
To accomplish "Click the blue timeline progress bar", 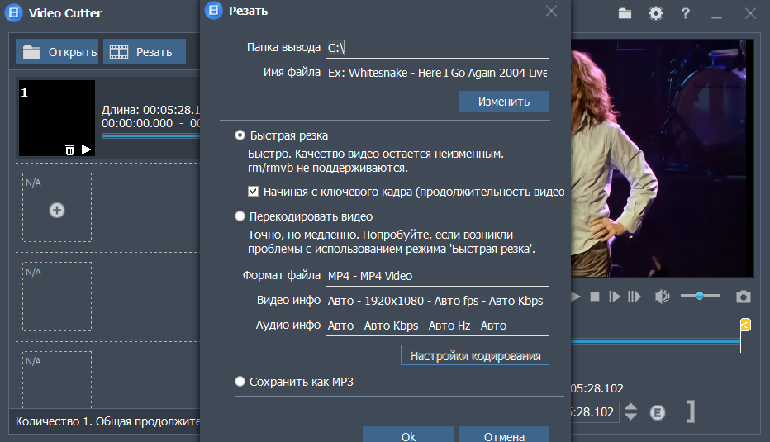I will (656, 341).
